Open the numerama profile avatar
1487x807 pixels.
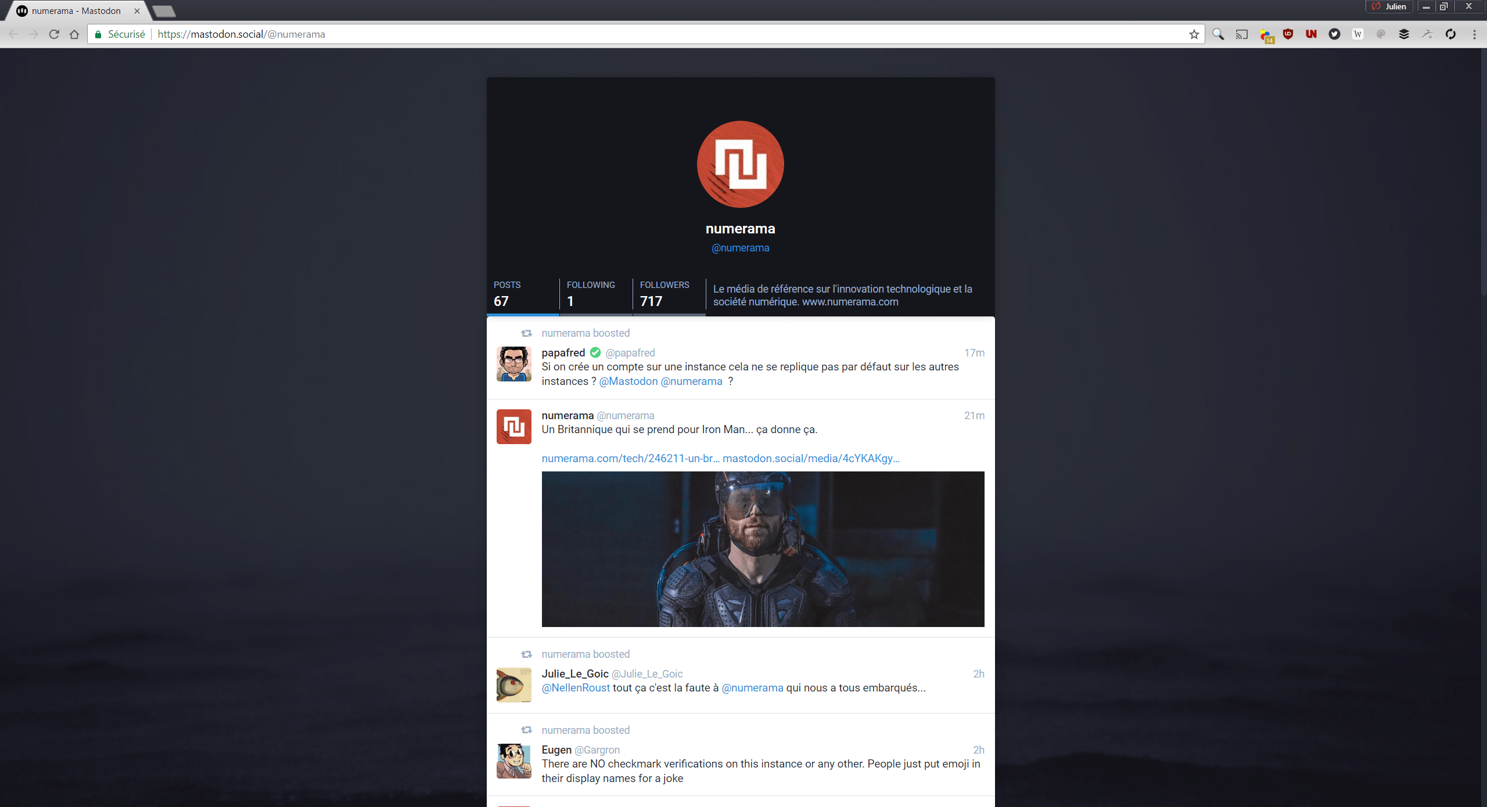tap(740, 164)
